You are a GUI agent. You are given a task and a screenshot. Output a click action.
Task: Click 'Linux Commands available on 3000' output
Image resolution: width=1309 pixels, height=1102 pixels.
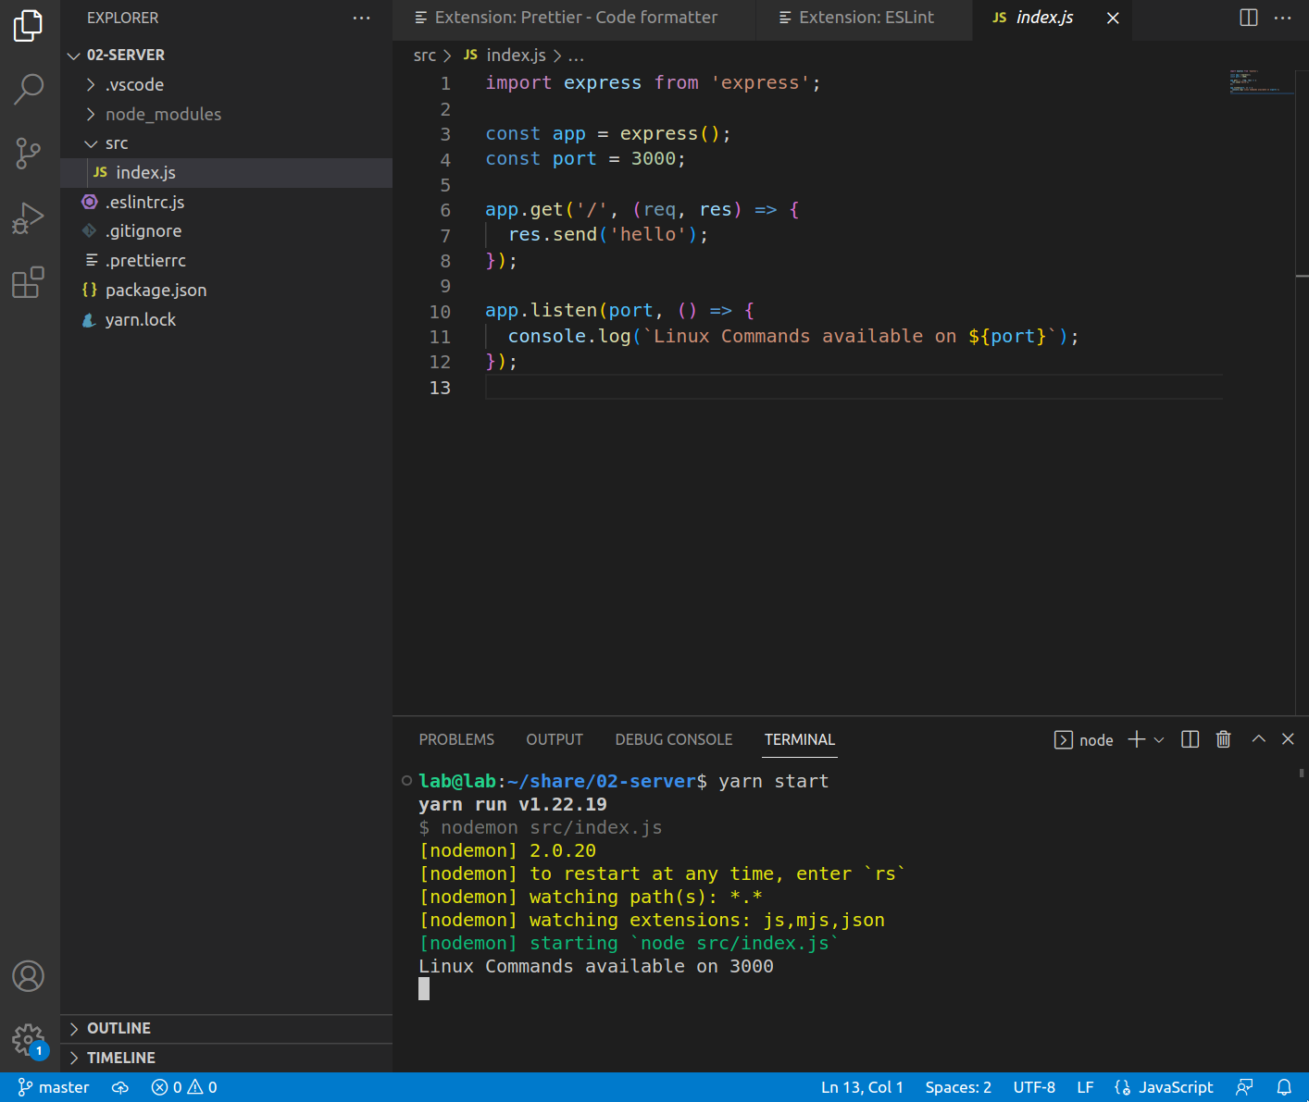pos(596,966)
